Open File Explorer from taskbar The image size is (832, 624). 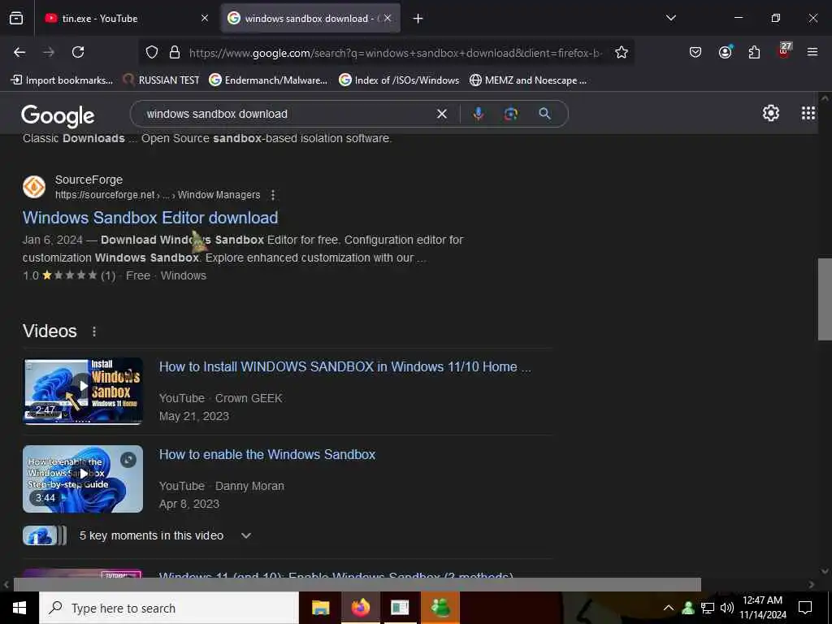tap(320, 608)
